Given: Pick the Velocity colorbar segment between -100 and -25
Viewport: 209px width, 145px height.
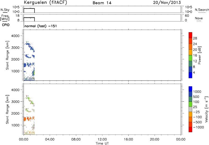Looking at the screenshot, I should [x=190, y=114].
